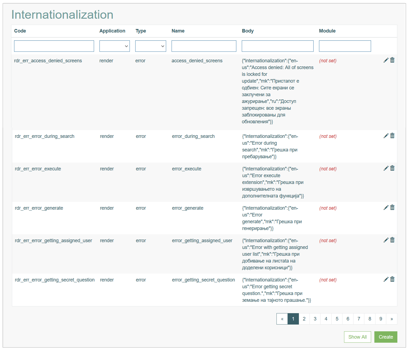Screen dimensions: 409x350
Task: Edit the rdr_err_error_execute row
Action: [x=386, y=168]
